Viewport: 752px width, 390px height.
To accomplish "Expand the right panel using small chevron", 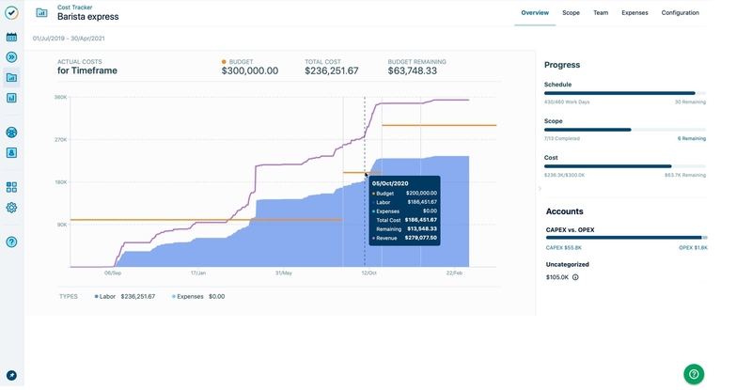I will 540,188.
